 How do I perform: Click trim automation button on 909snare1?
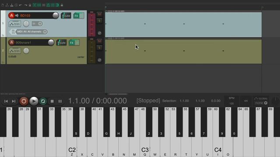(15, 51)
